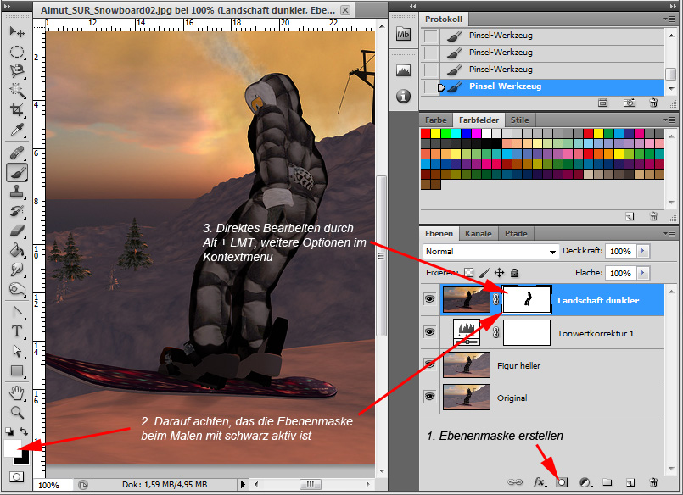This screenshot has width=683, height=495.
Task: Click the Landschaft dunkler layer mask thumbnail
Action: [527, 300]
